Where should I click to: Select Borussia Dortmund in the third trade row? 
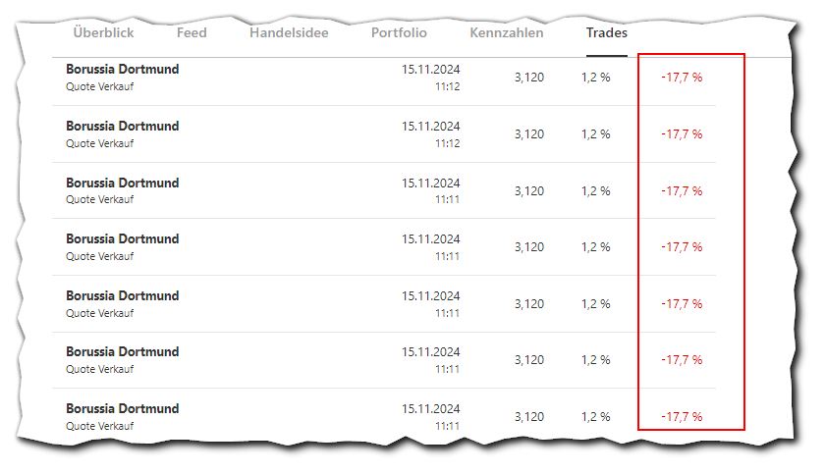coord(122,184)
